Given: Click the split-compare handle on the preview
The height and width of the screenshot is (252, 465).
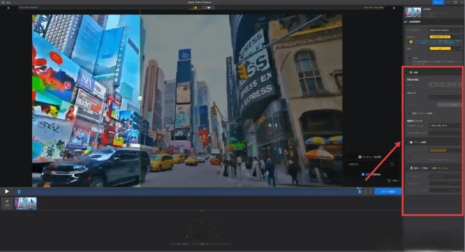Looking at the screenshot, I should pos(140,98).
